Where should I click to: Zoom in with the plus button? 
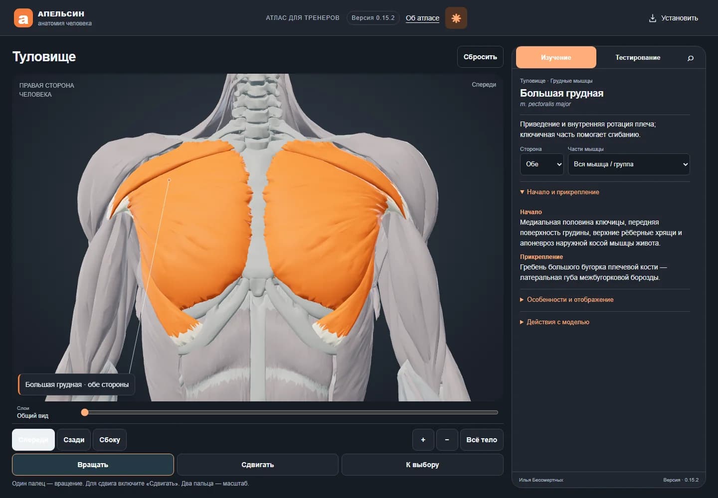click(423, 440)
